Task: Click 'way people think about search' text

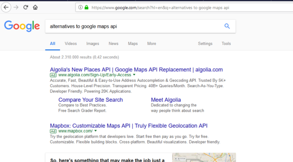Action: tap(178, 111)
